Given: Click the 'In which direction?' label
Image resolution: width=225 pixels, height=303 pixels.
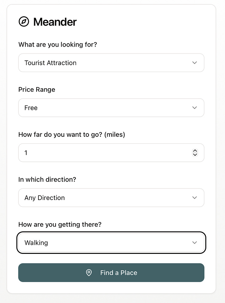Looking at the screenshot, I should click(47, 180).
